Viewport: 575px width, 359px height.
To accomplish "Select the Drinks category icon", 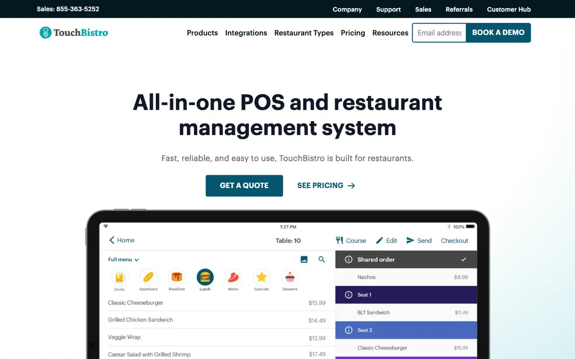I will (x=119, y=277).
